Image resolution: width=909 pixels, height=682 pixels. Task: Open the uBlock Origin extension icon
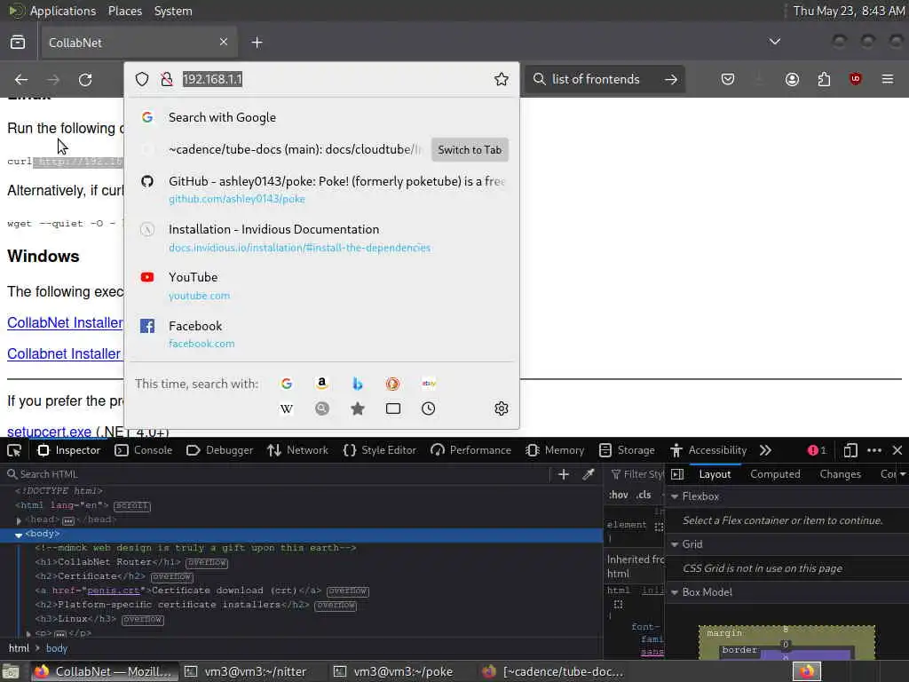pyautogui.click(x=856, y=79)
